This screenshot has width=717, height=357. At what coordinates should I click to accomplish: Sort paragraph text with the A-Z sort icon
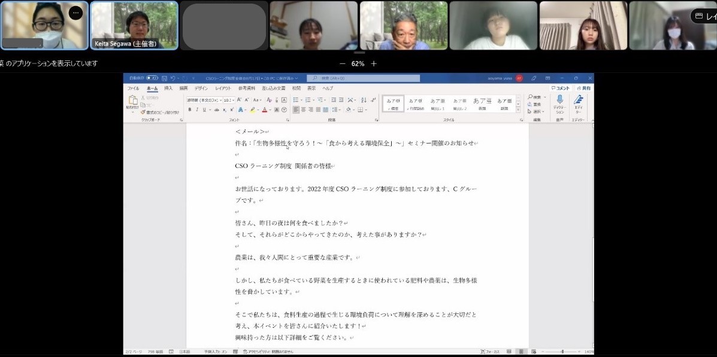(x=364, y=99)
